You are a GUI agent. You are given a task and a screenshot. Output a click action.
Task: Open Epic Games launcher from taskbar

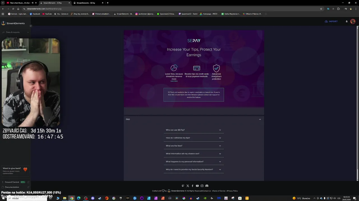coord(121,198)
